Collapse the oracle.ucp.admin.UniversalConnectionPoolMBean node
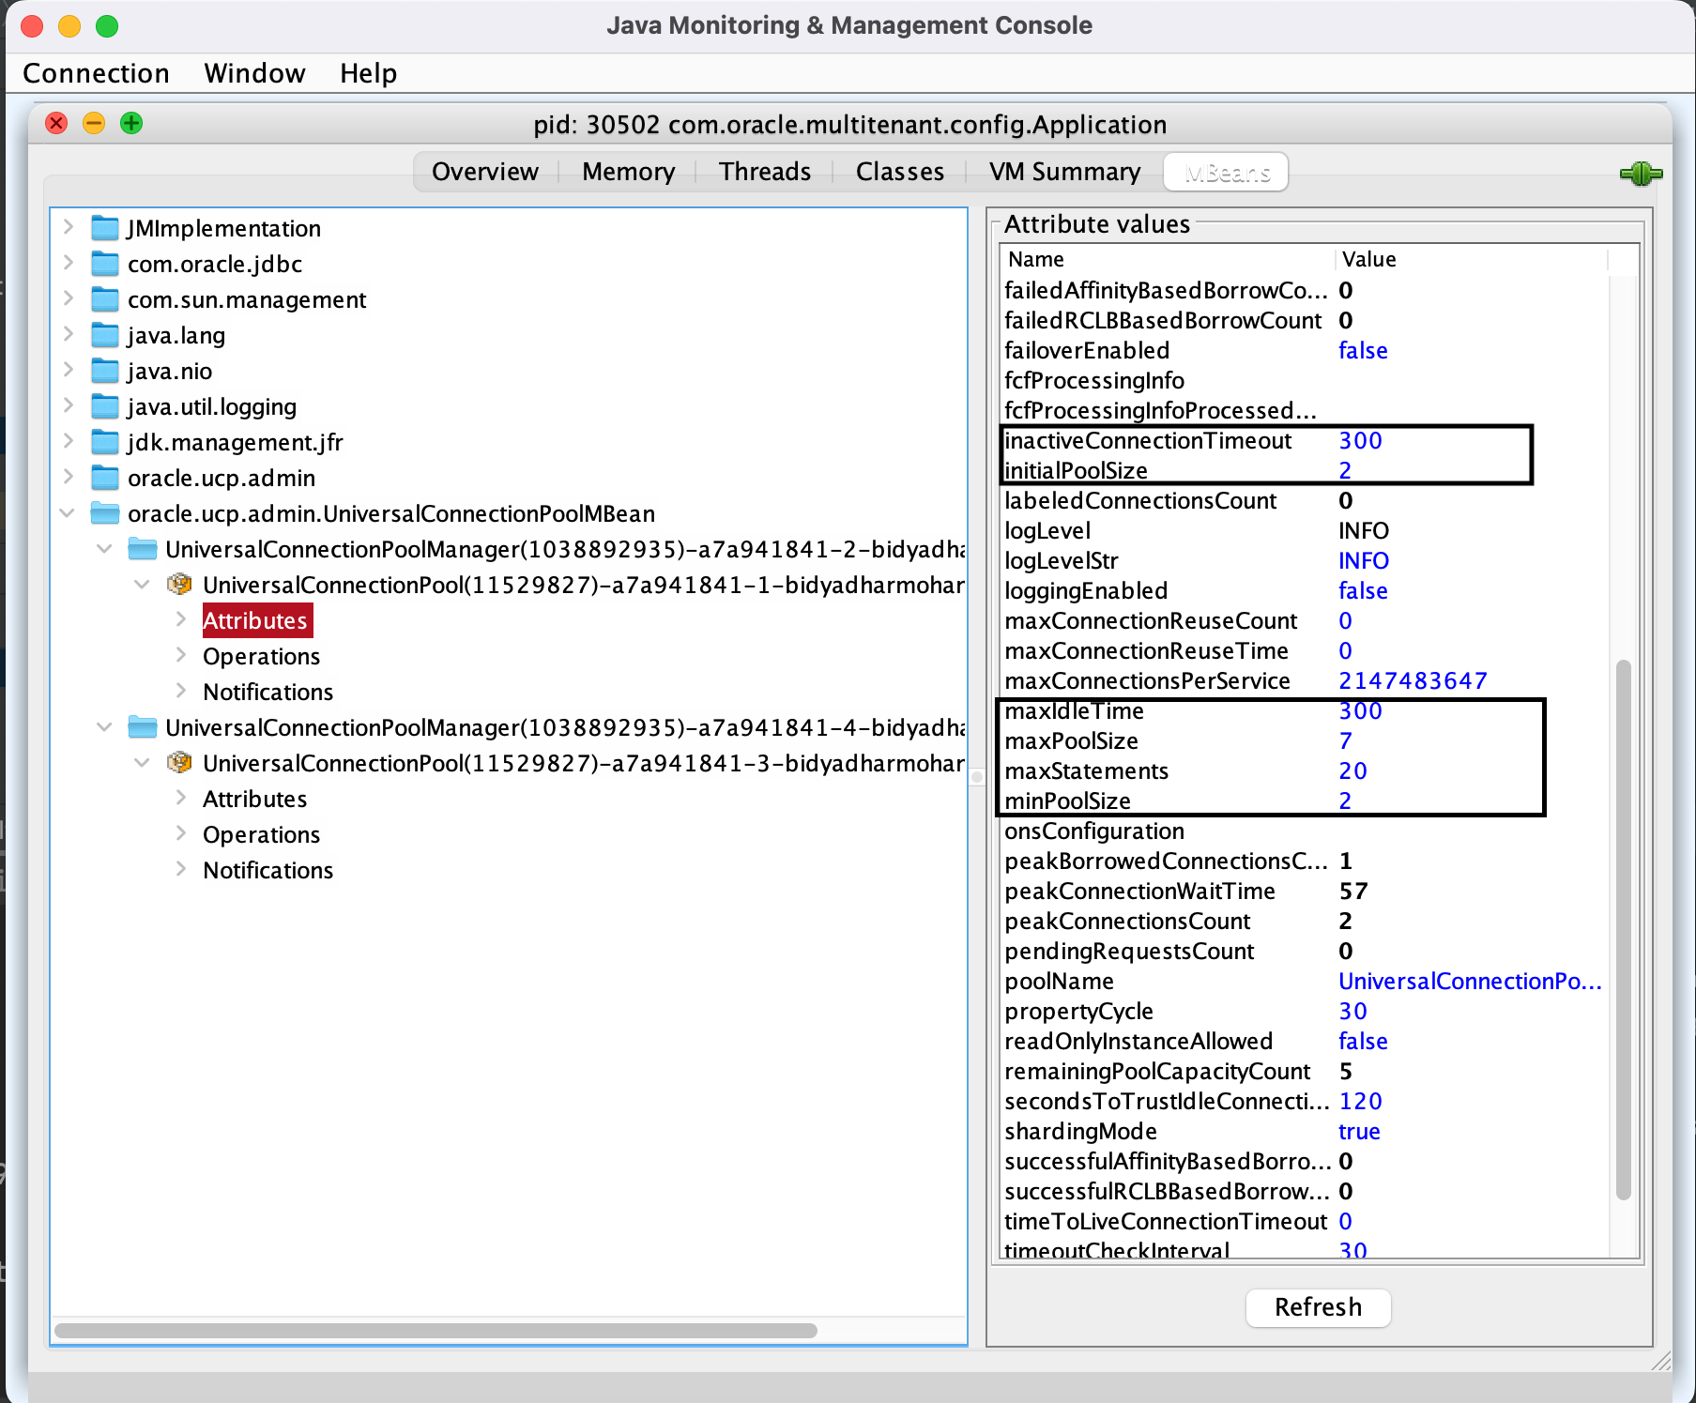The image size is (1696, 1403). pyautogui.click(x=68, y=513)
